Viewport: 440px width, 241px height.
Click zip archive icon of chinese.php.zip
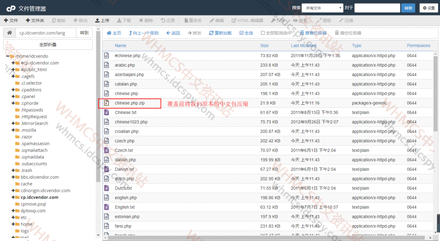(x=107, y=103)
